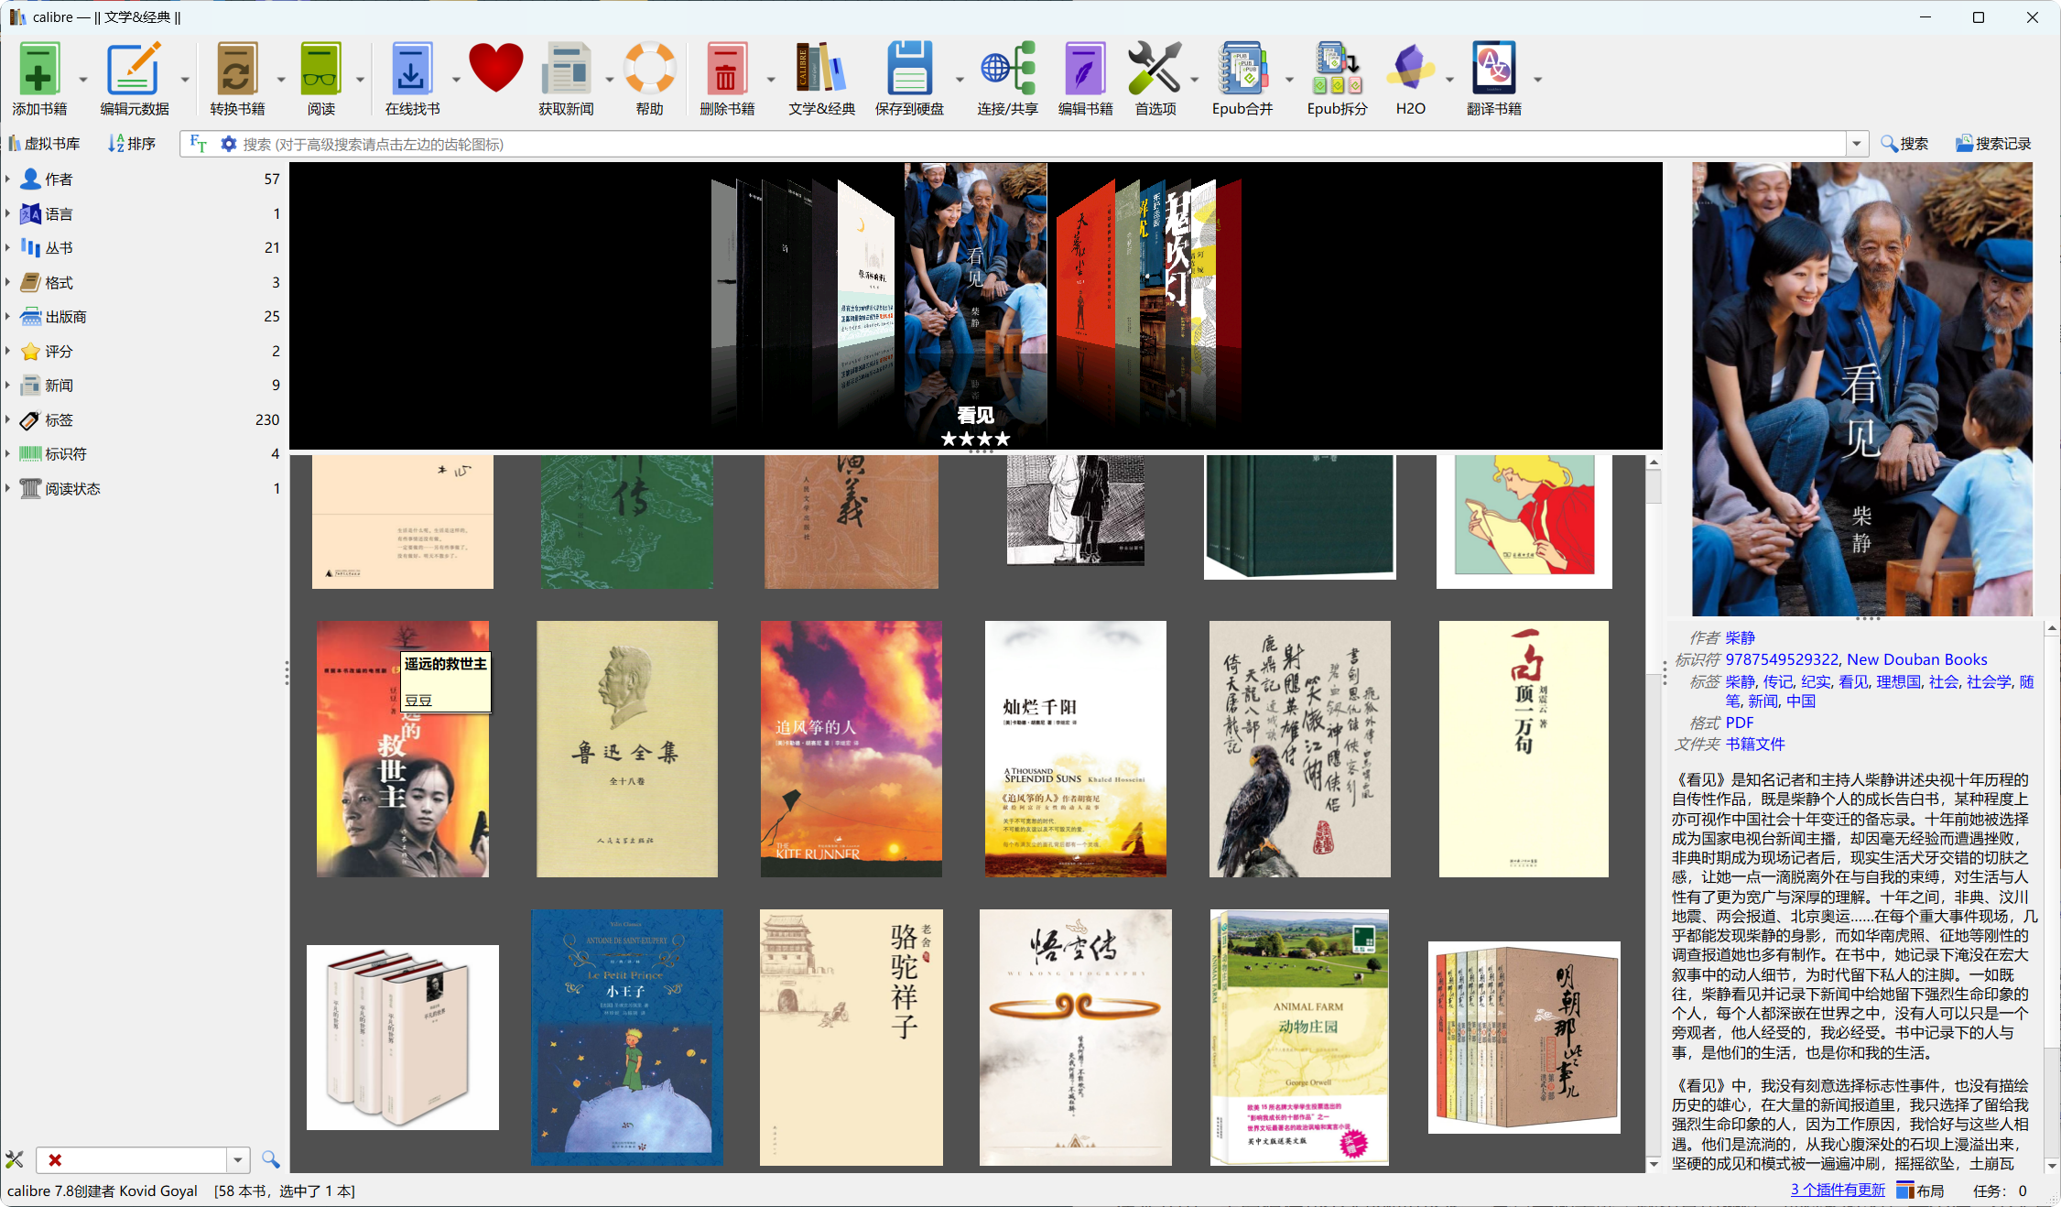Image resolution: width=2061 pixels, height=1207 pixels.
Task: Click the PDF format link
Action: tap(1740, 723)
